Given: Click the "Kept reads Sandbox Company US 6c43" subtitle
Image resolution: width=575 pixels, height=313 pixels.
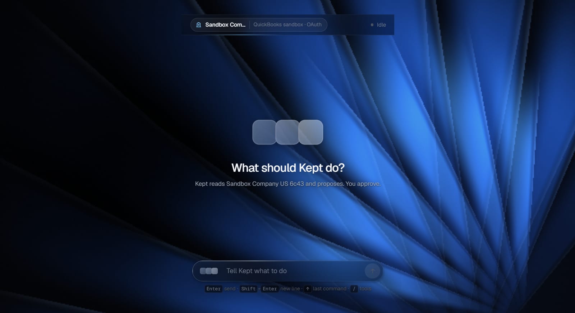Looking at the screenshot, I should pos(287,184).
